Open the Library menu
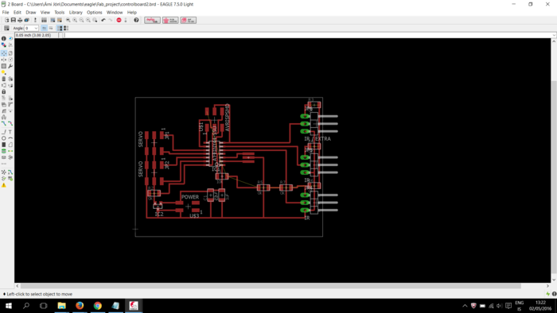 click(x=76, y=12)
